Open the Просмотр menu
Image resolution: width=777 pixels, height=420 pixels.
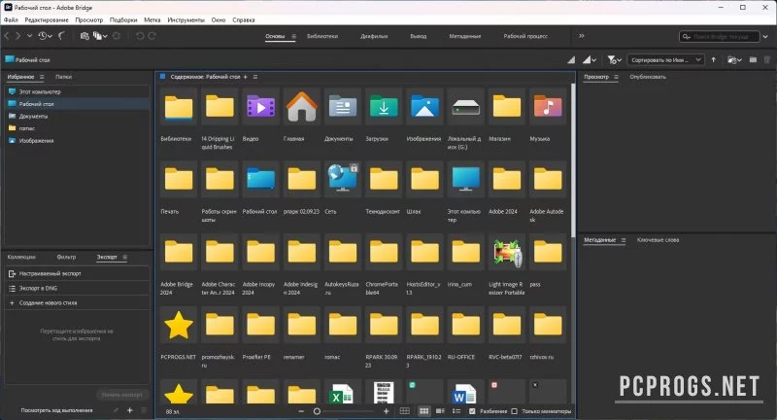pyautogui.click(x=89, y=19)
